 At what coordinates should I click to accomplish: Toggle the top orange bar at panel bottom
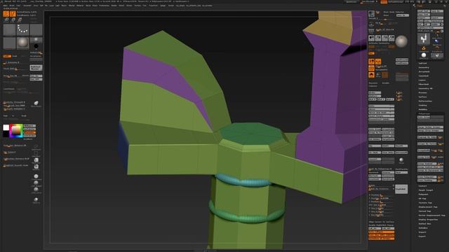pyautogui.click(x=381, y=232)
